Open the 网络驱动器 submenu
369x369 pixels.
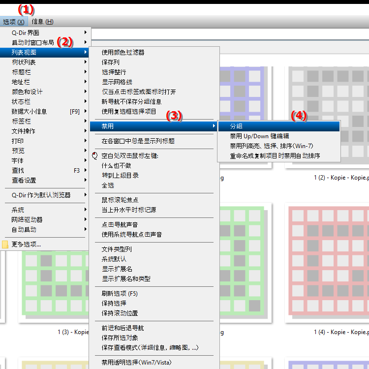tap(44, 219)
